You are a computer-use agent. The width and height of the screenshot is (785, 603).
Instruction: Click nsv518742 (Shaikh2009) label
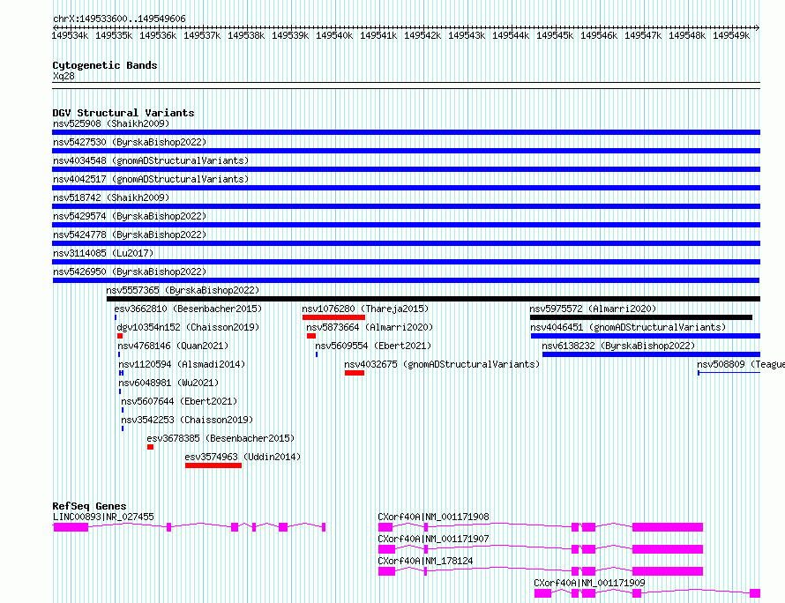[x=111, y=197]
